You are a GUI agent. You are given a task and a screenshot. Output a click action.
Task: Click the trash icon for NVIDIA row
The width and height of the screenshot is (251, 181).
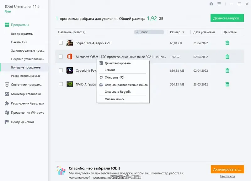click(x=227, y=84)
